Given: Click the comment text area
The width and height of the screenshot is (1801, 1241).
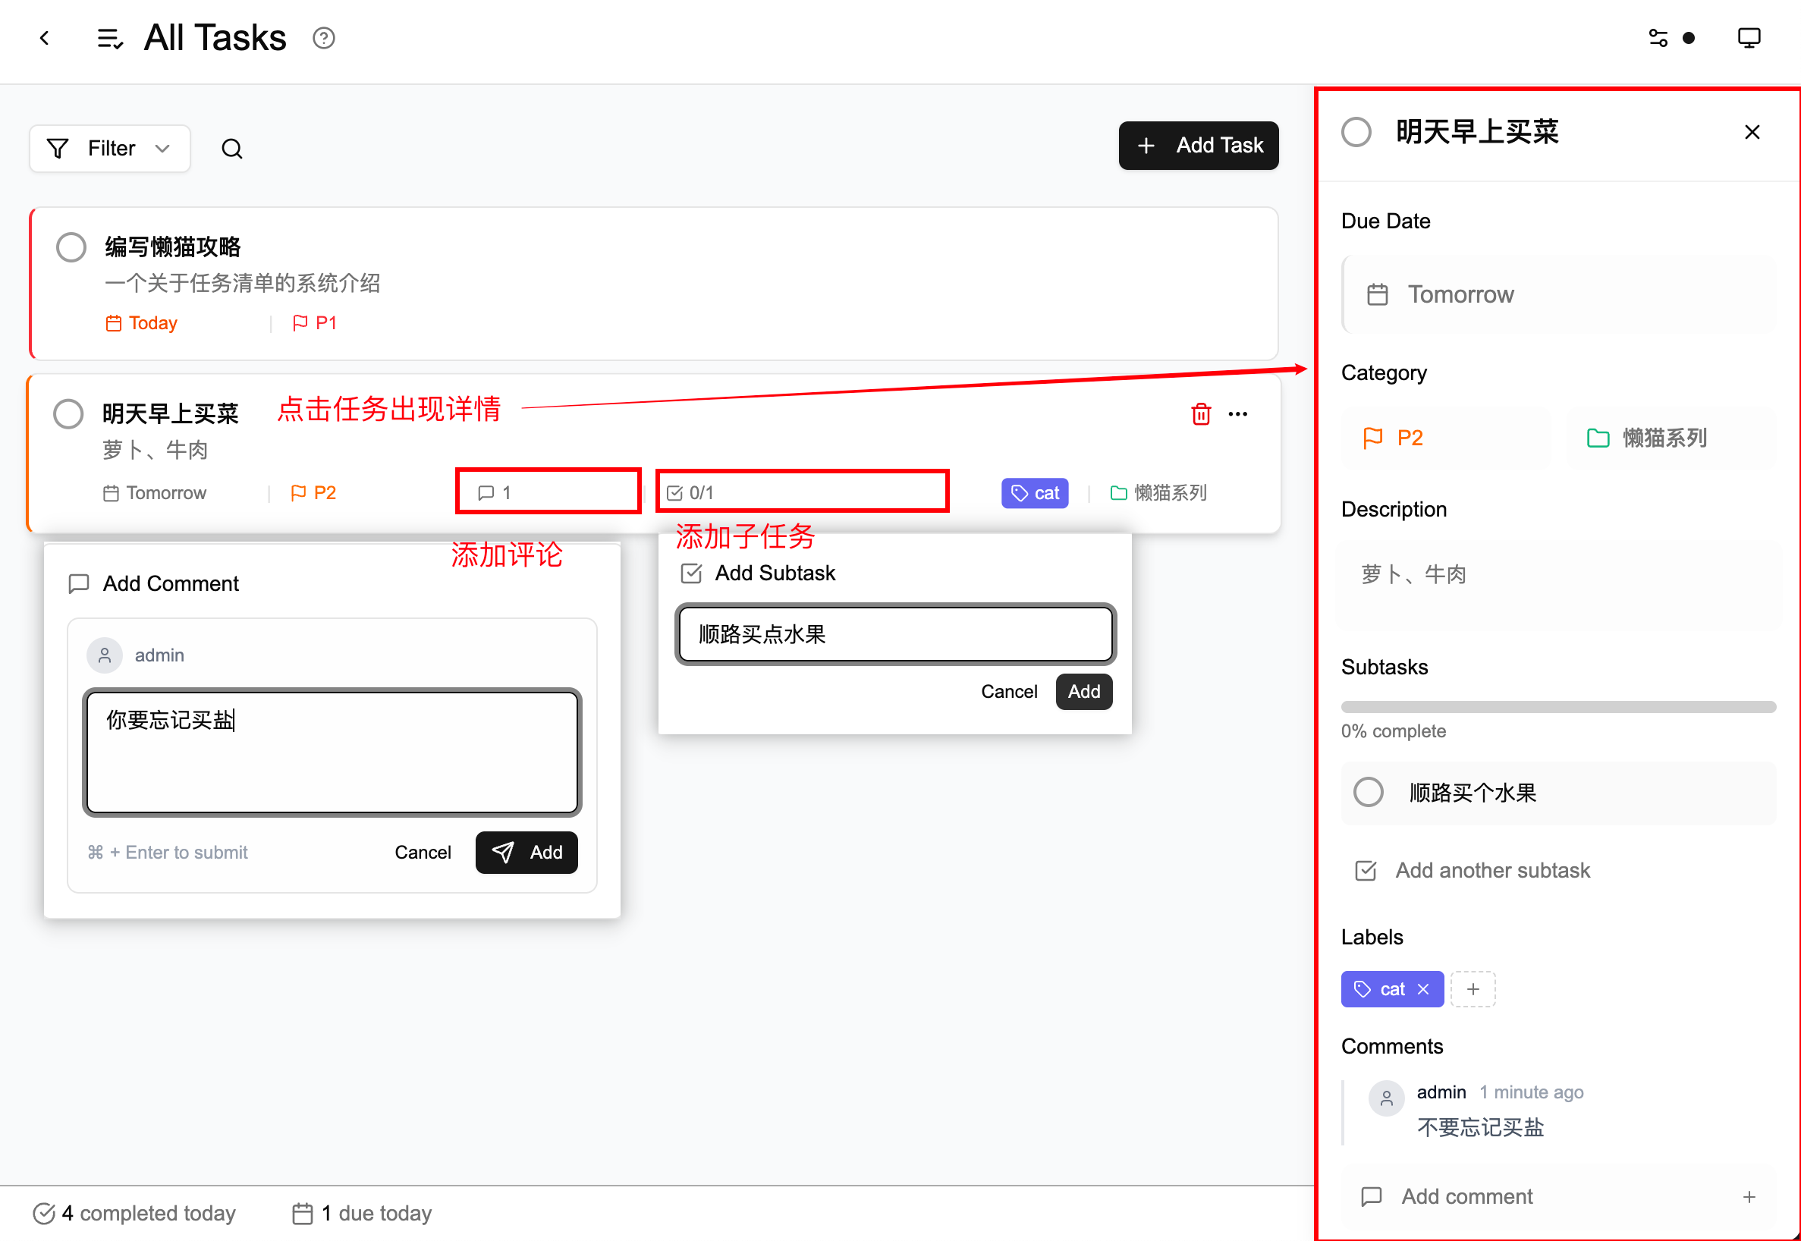Looking at the screenshot, I should [x=332, y=752].
